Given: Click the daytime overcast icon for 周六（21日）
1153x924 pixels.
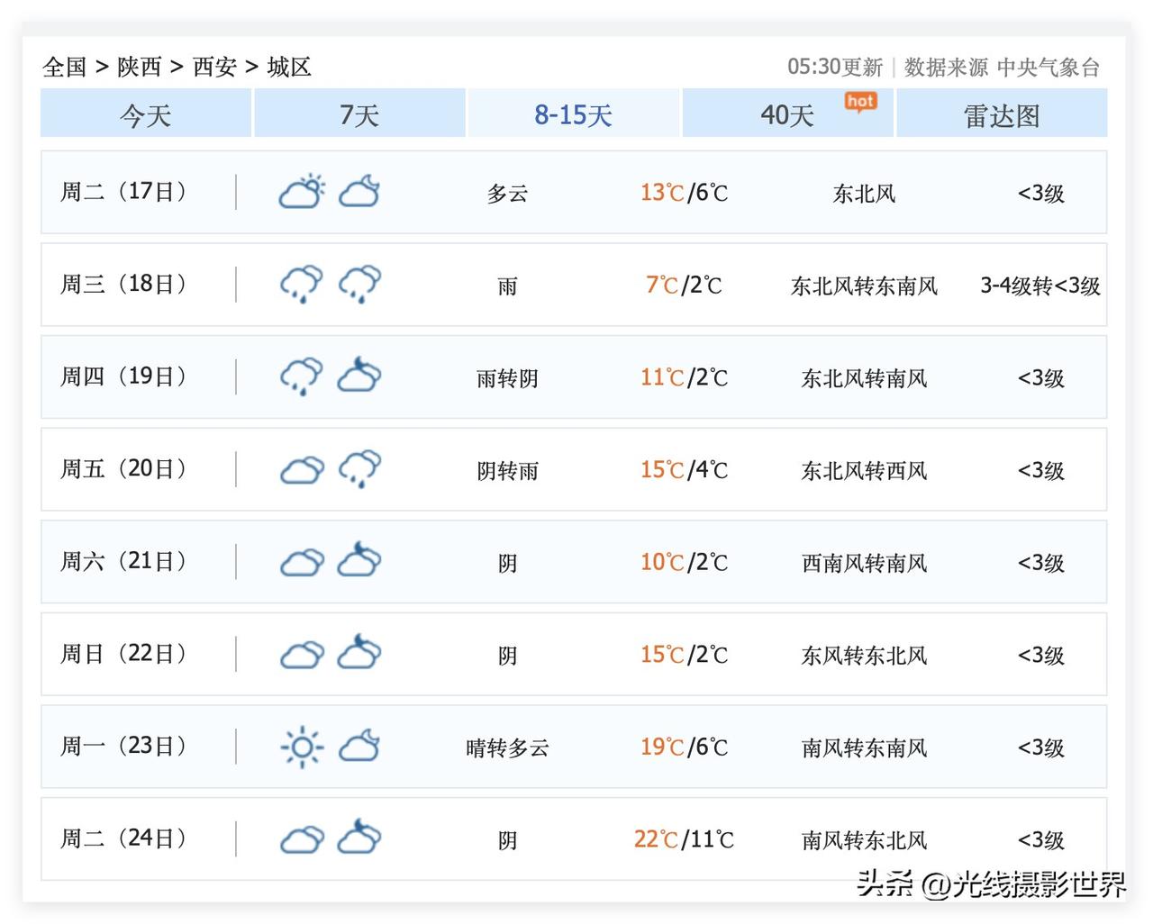Looking at the screenshot, I should (x=302, y=563).
